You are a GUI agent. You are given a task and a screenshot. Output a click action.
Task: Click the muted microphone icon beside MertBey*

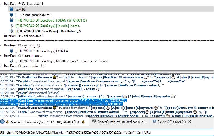coord(12,61)
